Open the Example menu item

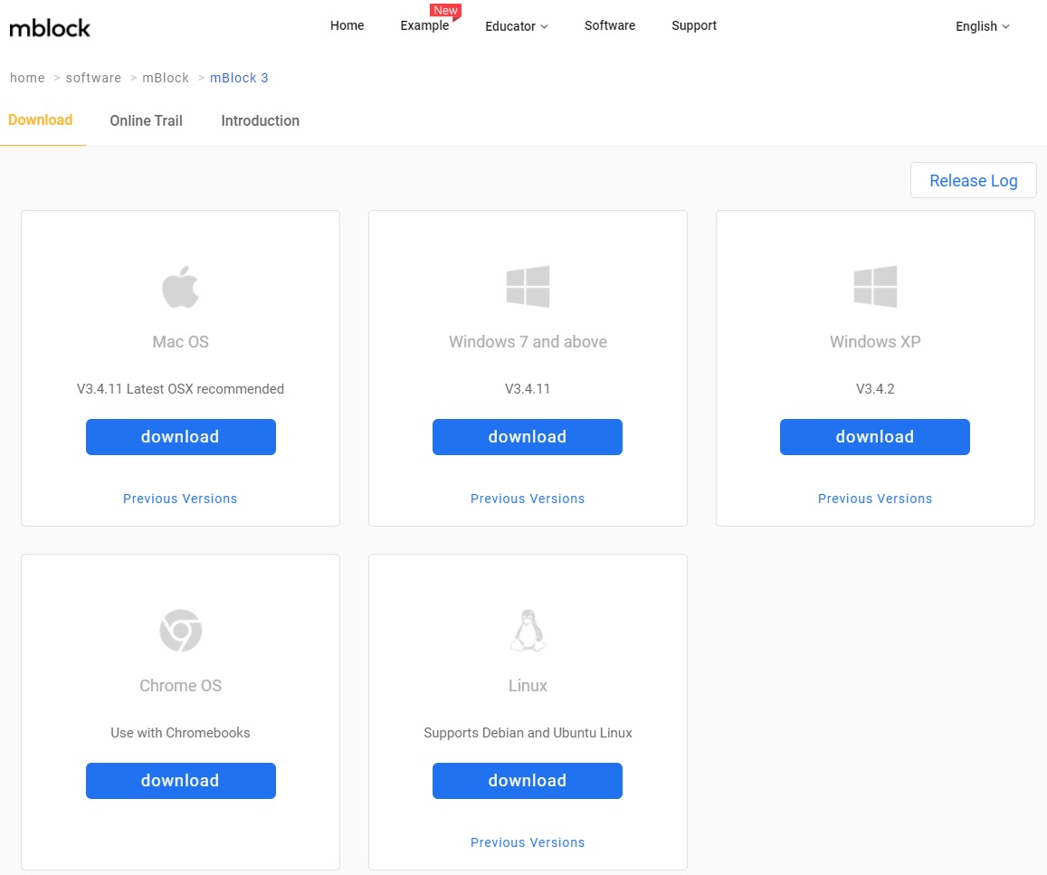(424, 25)
